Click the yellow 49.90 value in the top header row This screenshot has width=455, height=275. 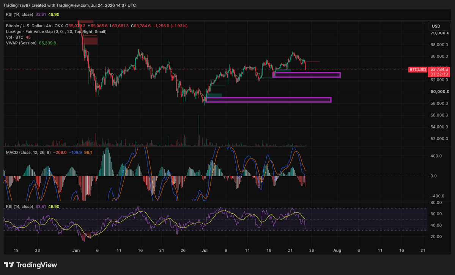pos(54,14)
